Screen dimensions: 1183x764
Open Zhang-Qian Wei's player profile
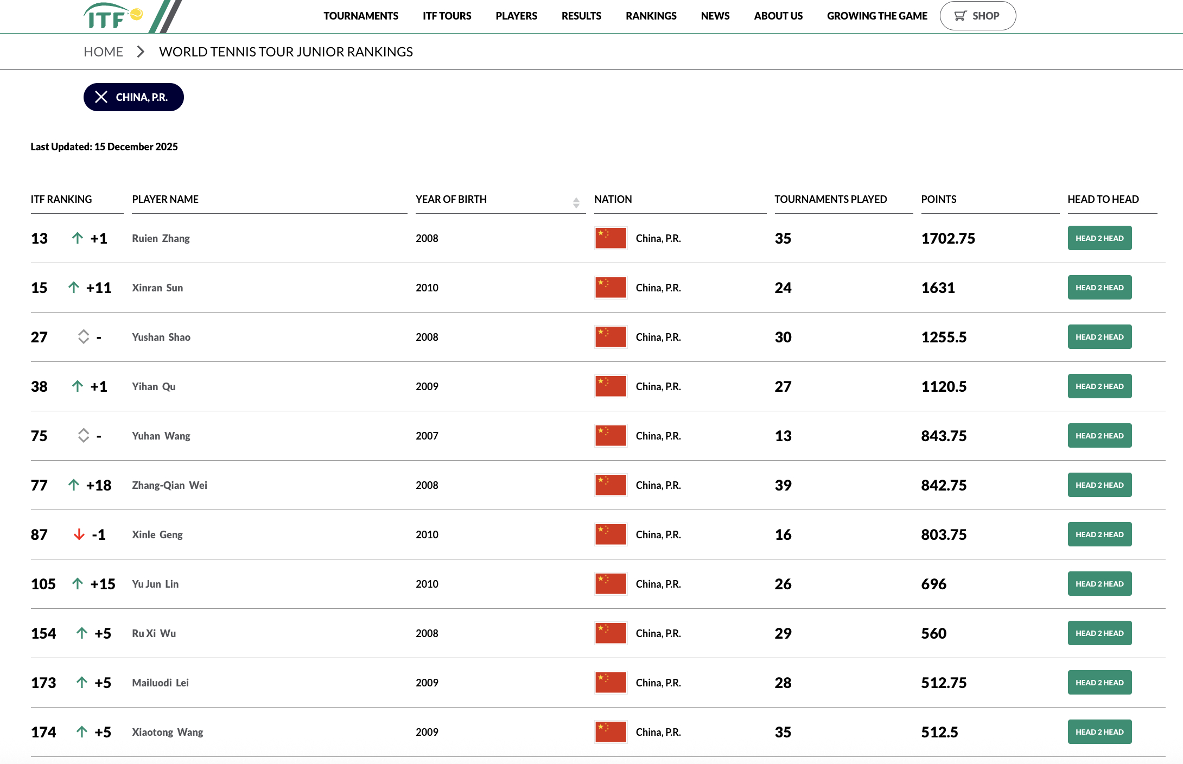coord(169,485)
